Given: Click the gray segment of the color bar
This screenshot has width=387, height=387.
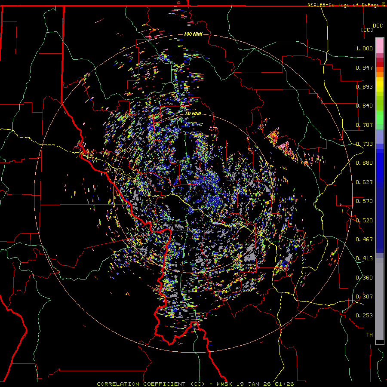Looking at the screenshot, I should tap(380, 299).
